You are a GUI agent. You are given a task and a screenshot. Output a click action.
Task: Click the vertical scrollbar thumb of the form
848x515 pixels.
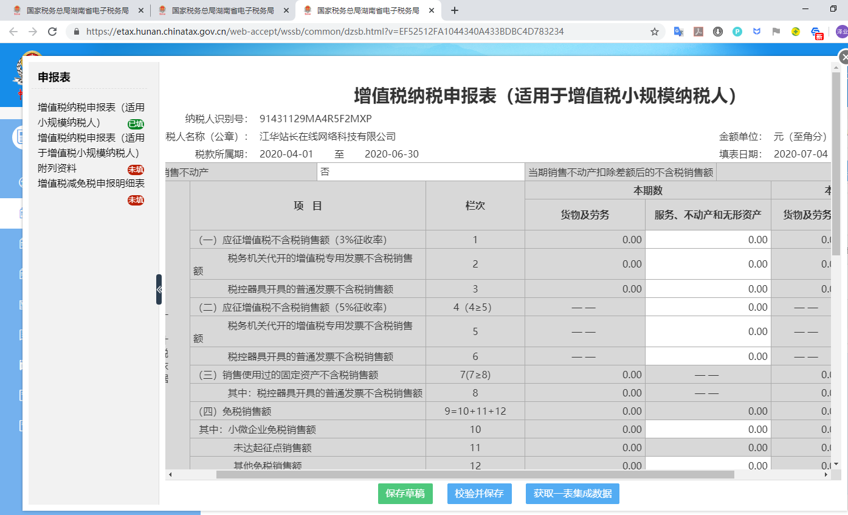(x=836, y=164)
